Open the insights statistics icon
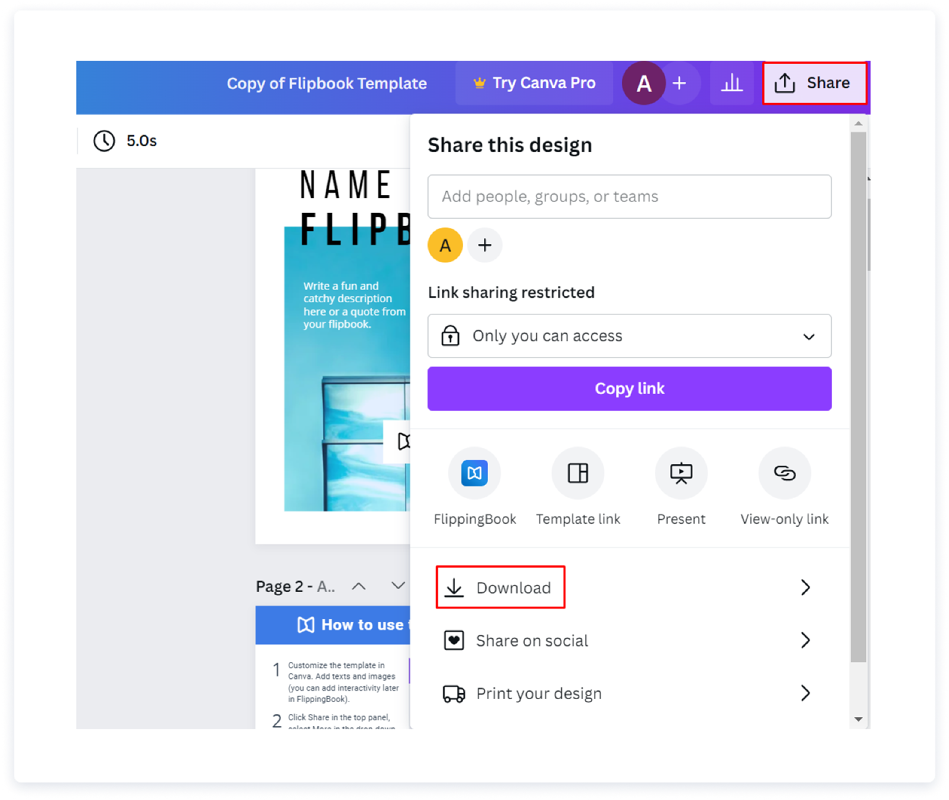949x800 pixels. [731, 83]
